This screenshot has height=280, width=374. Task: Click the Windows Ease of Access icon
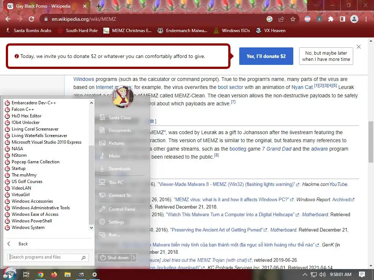[7, 214]
